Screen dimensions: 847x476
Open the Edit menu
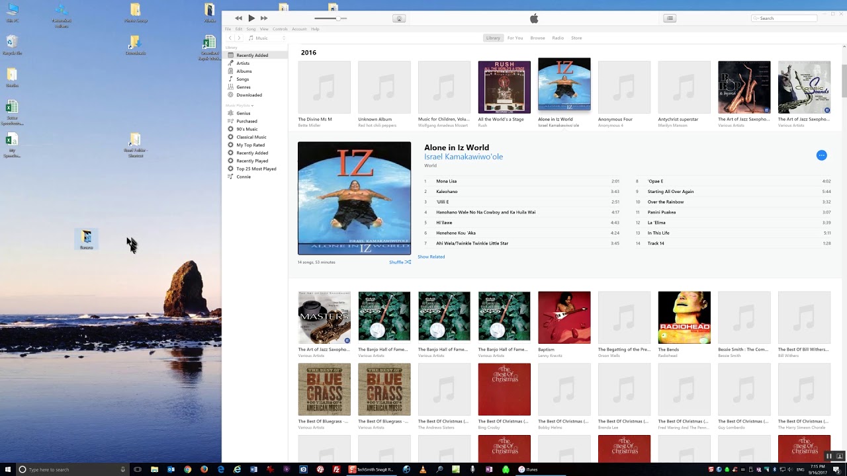coord(239,29)
